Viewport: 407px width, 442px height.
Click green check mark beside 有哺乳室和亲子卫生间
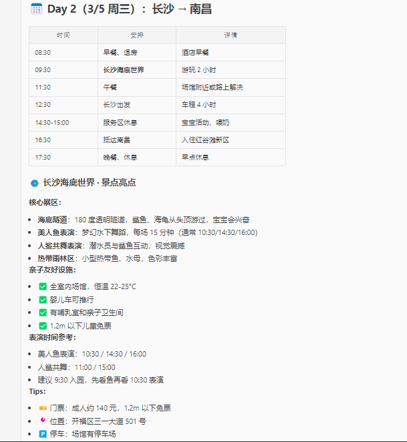pos(43,312)
